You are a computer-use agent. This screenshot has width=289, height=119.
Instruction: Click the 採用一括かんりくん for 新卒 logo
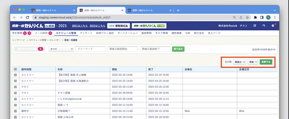tap(33, 26)
